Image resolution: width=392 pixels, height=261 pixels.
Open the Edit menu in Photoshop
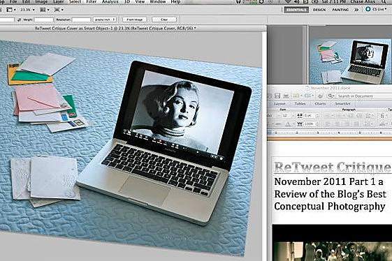tap(26, 2)
